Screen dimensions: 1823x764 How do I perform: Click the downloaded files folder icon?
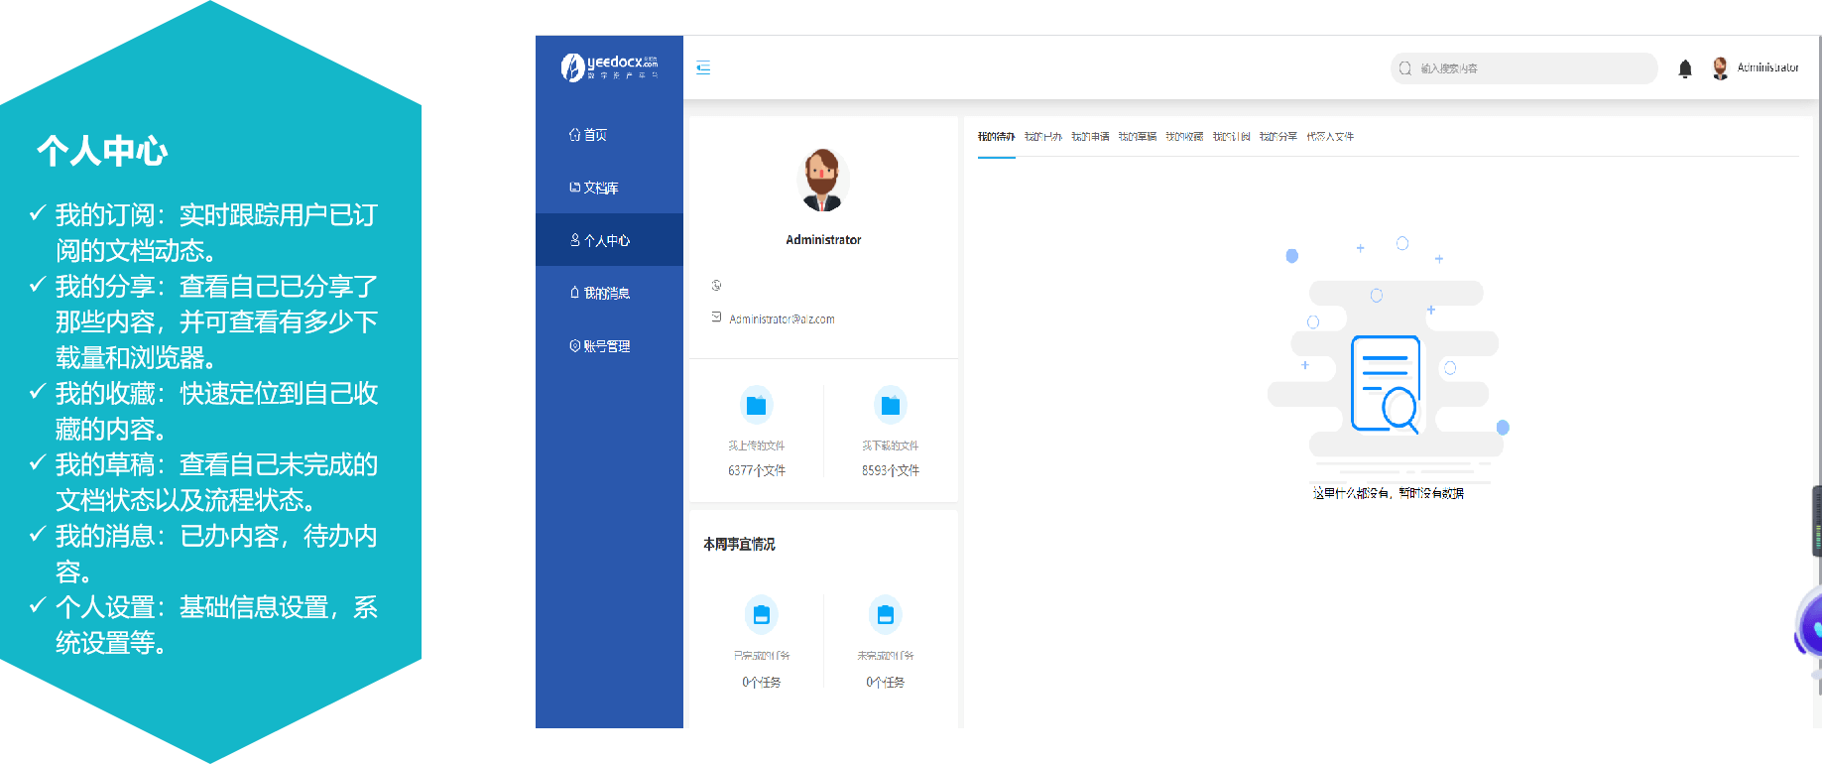[890, 405]
